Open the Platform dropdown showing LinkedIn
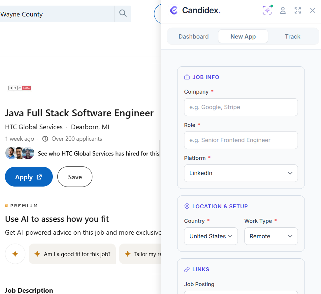Image resolution: width=321 pixels, height=294 pixels. pos(241,173)
